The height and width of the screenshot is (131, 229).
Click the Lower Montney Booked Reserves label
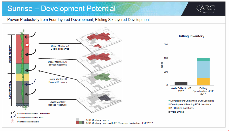click(57, 103)
